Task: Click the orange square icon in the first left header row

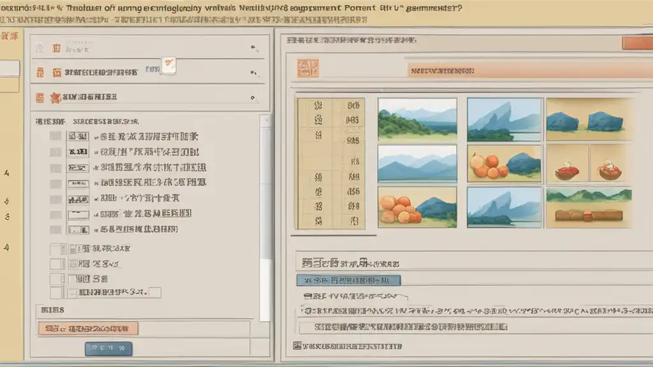Action: point(56,48)
